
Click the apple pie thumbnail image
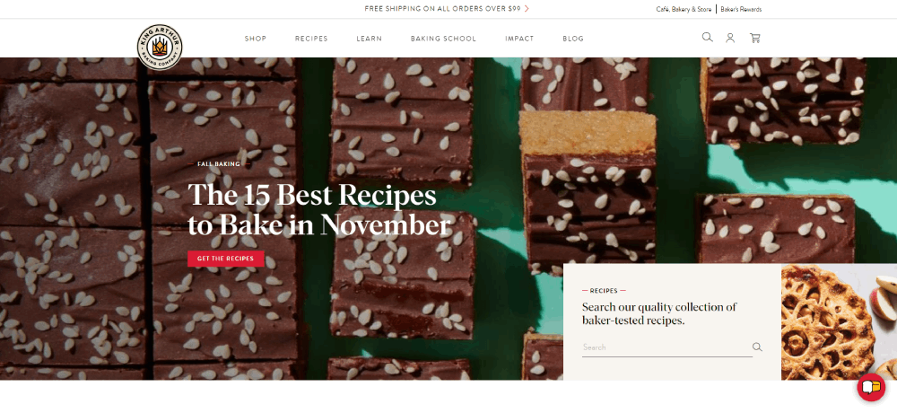[840, 322]
